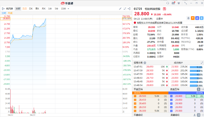Open the drawing pencil tool above chart
The image size is (204, 117).
120,9
